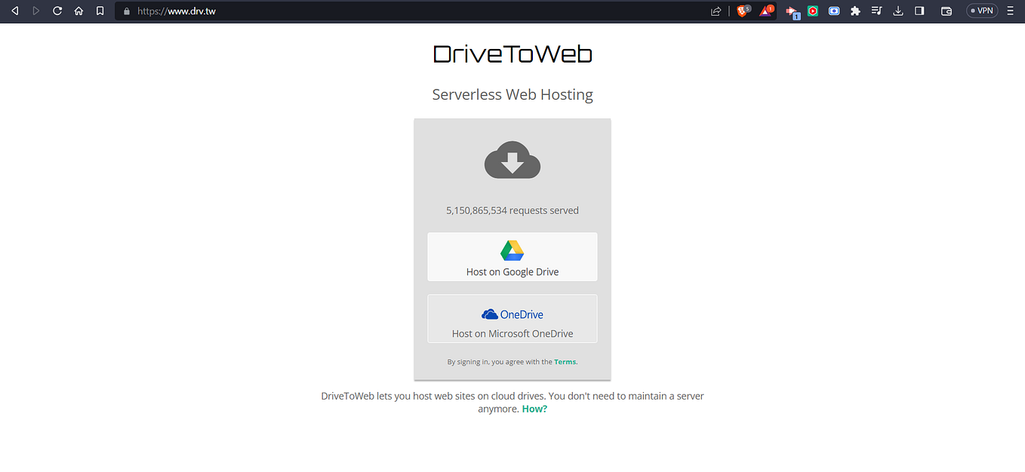Open the Extensions puzzle icon
The height and width of the screenshot is (472, 1025).
click(855, 11)
